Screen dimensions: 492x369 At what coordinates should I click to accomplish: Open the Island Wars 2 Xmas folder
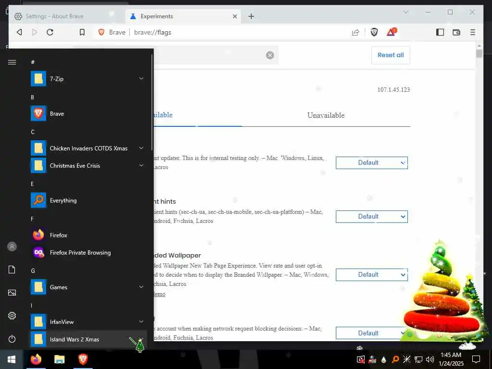[x=88, y=339]
